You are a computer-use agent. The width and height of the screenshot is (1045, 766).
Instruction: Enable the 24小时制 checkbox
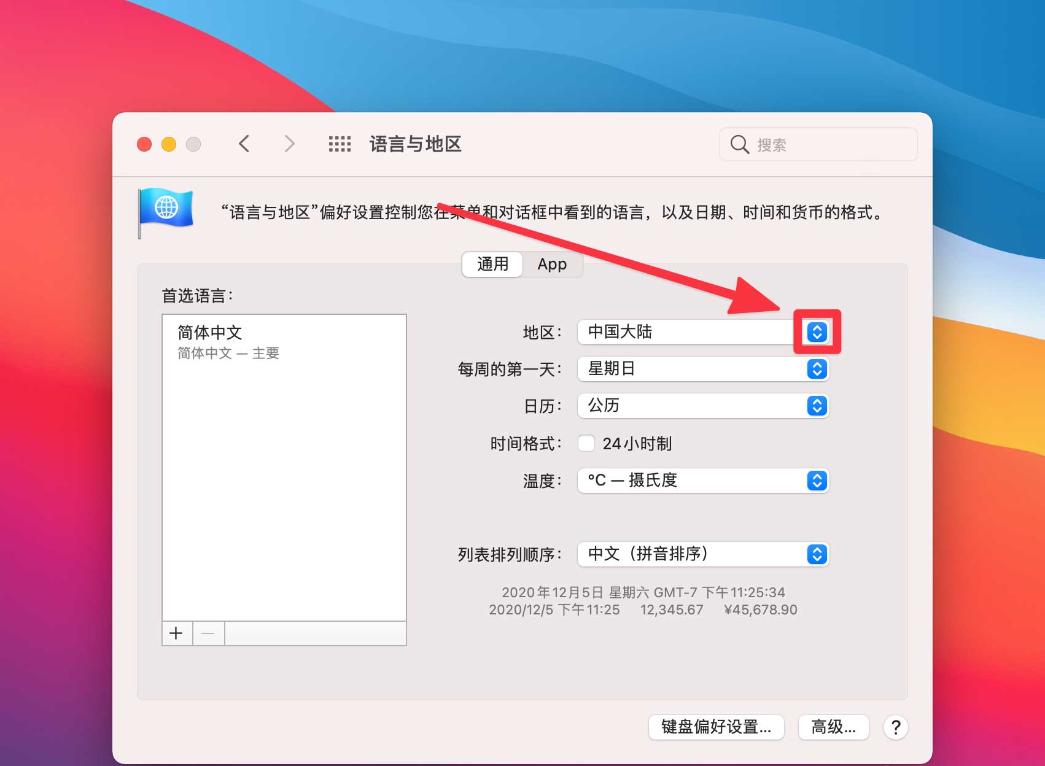[x=586, y=443]
